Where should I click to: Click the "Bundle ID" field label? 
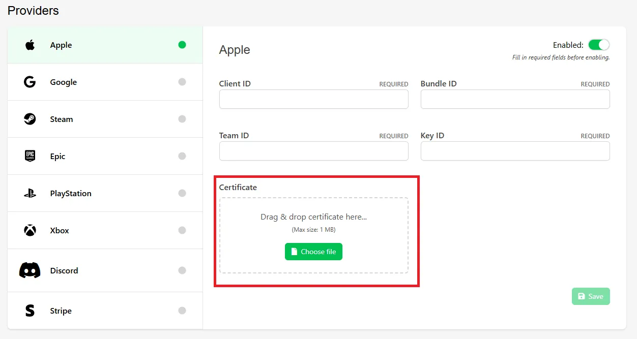pos(439,83)
